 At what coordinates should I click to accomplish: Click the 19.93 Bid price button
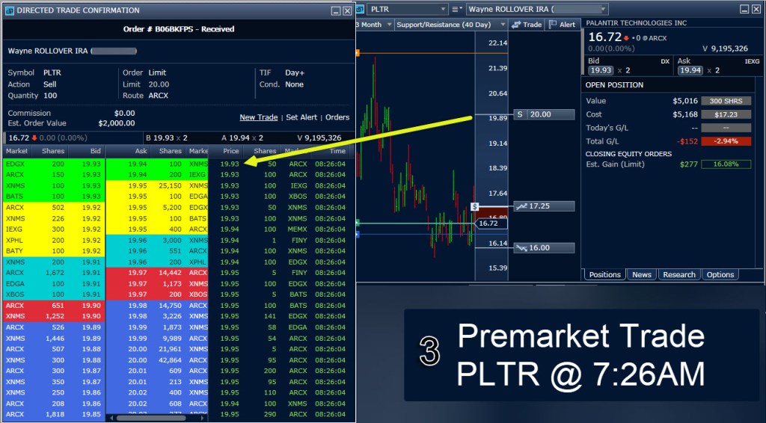tap(599, 70)
